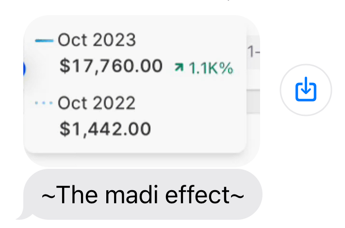Click the green upward trend arrow icon
Image resolution: width=345 pixels, height=228 pixels.
click(180, 68)
